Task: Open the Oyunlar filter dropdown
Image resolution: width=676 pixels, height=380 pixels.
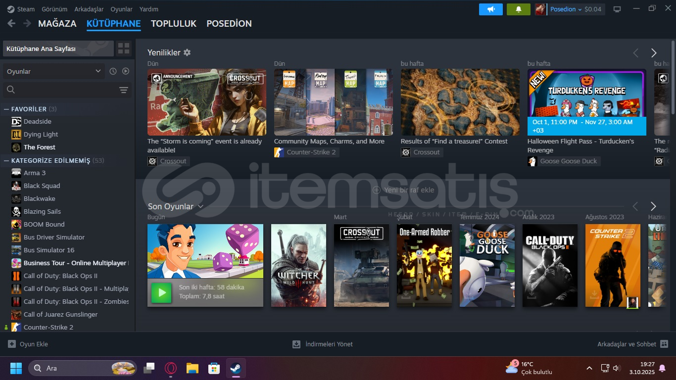Action: click(53, 71)
